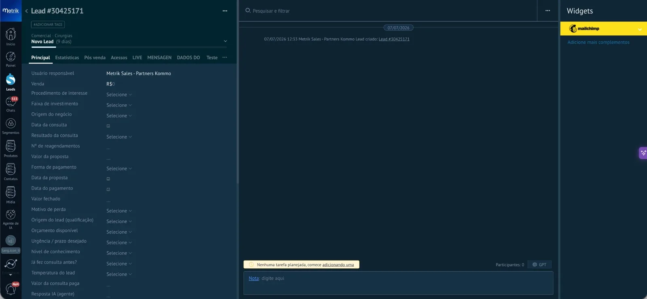
Task: Switch to the Acessos tab
Action: 119,58
